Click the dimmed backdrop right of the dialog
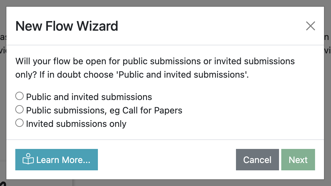 pos(327,96)
